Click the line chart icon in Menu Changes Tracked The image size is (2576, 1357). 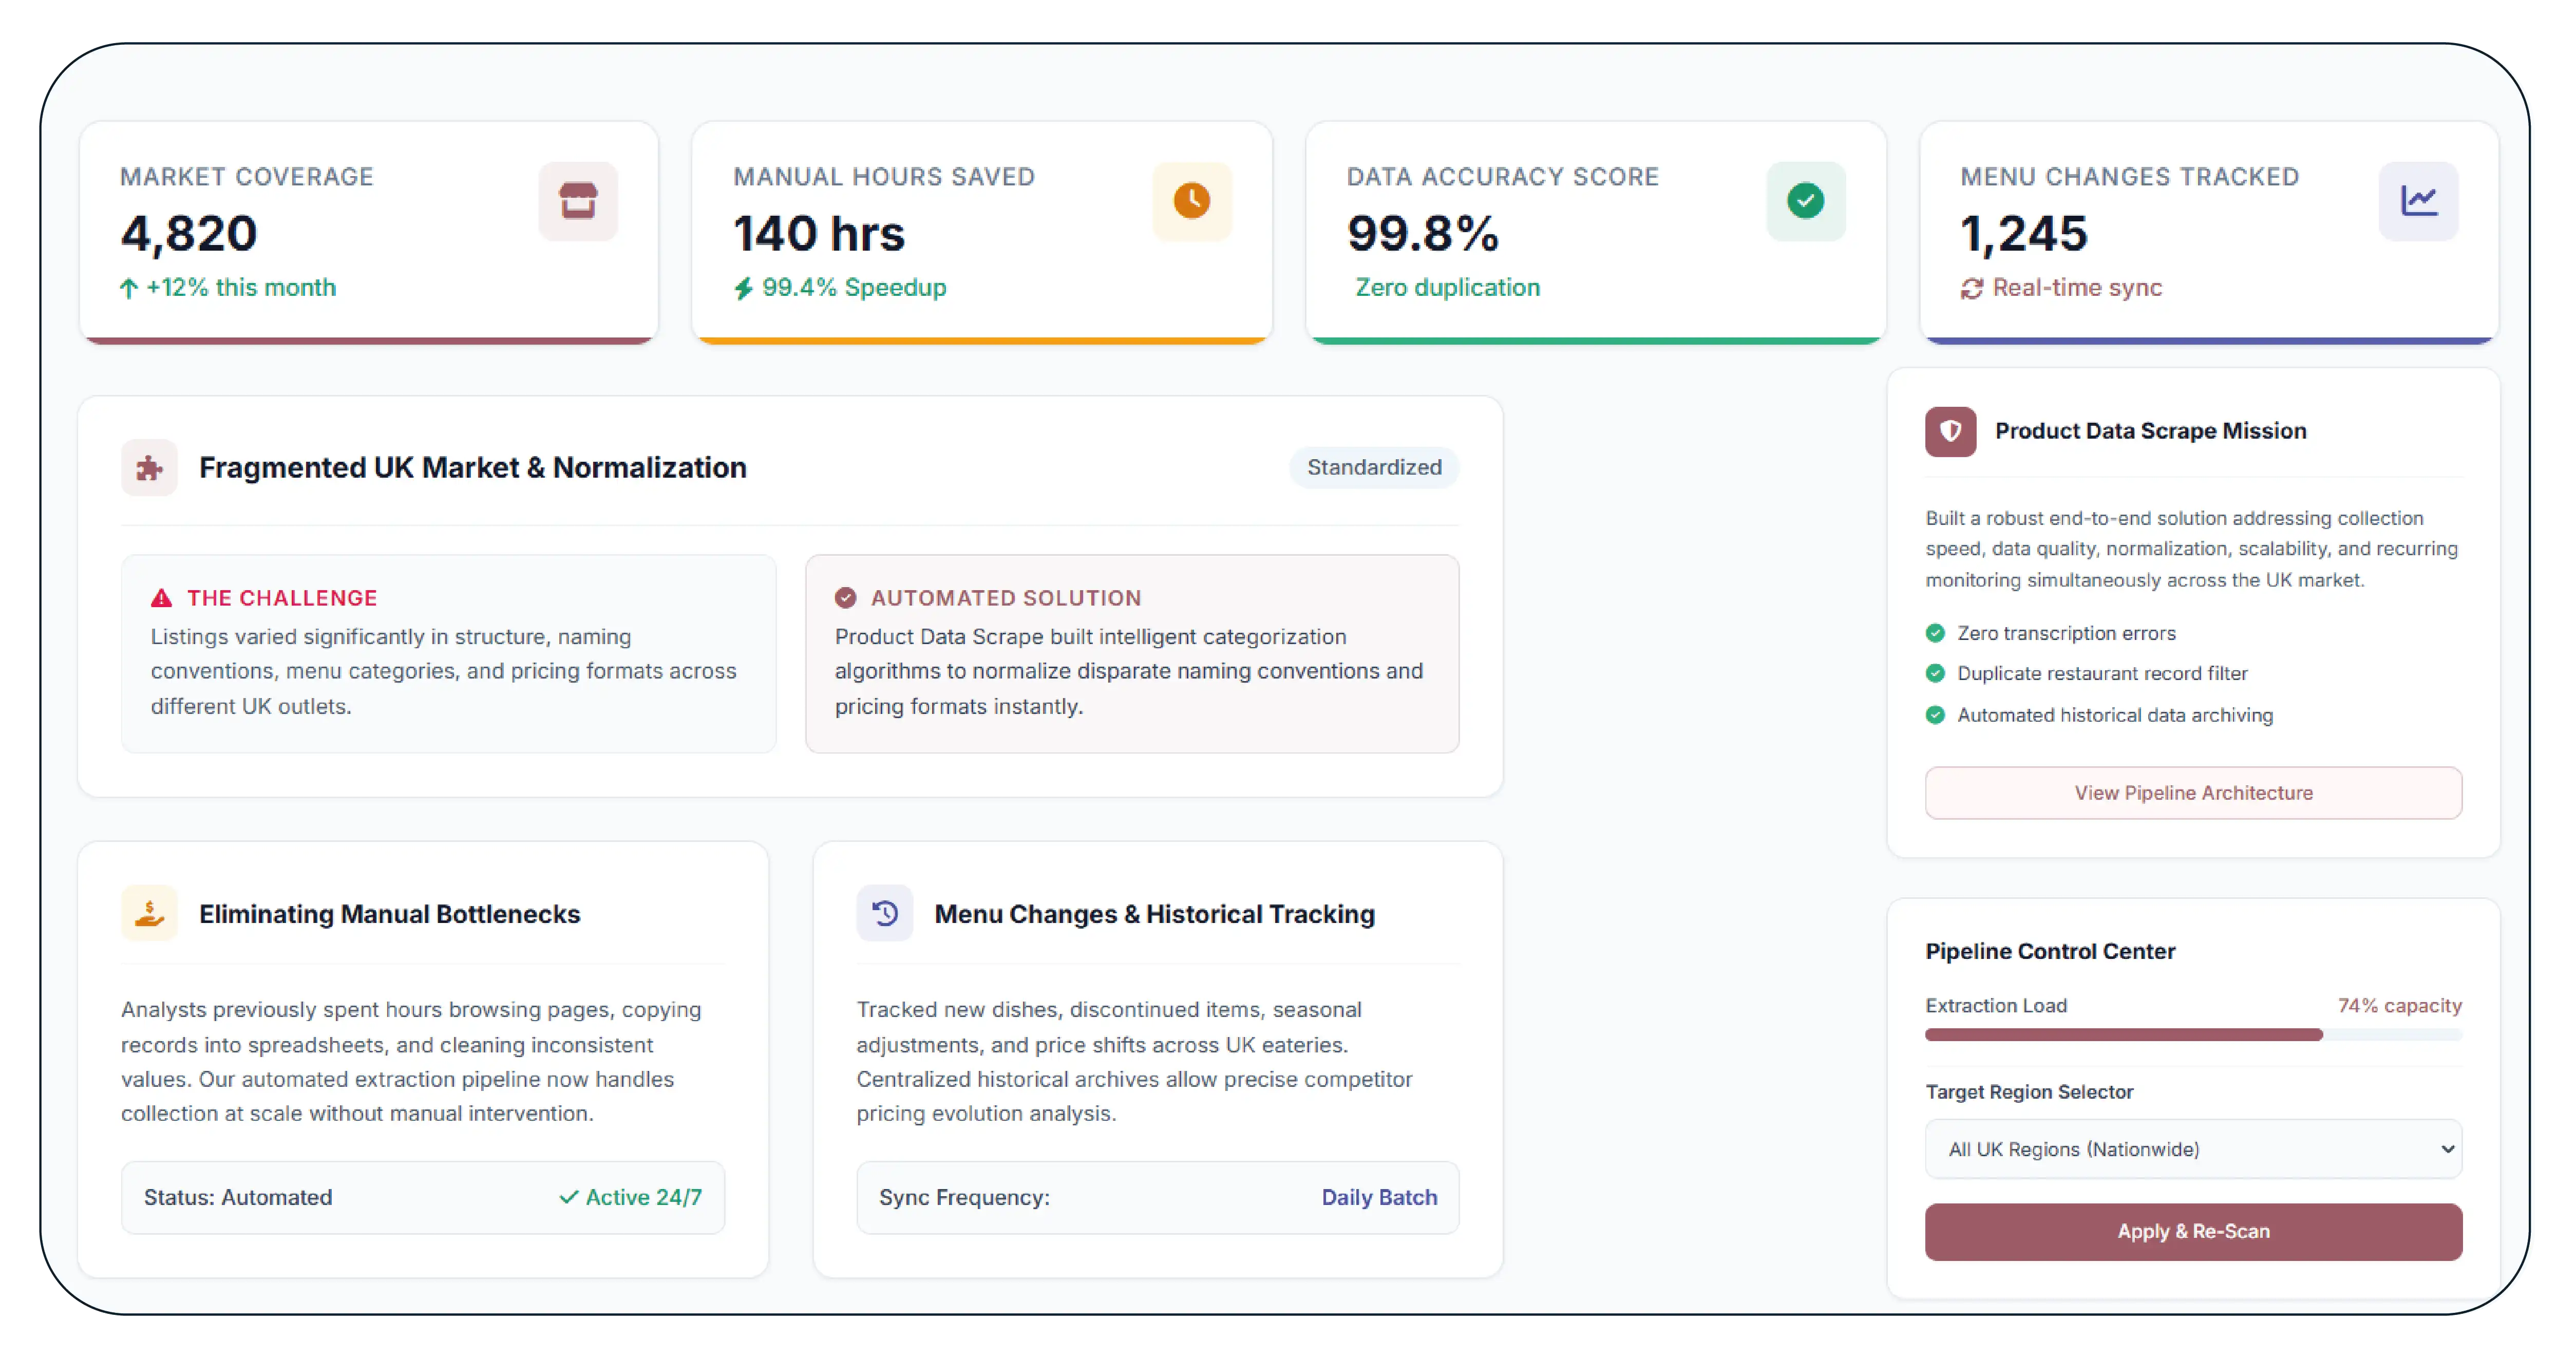coord(2418,201)
